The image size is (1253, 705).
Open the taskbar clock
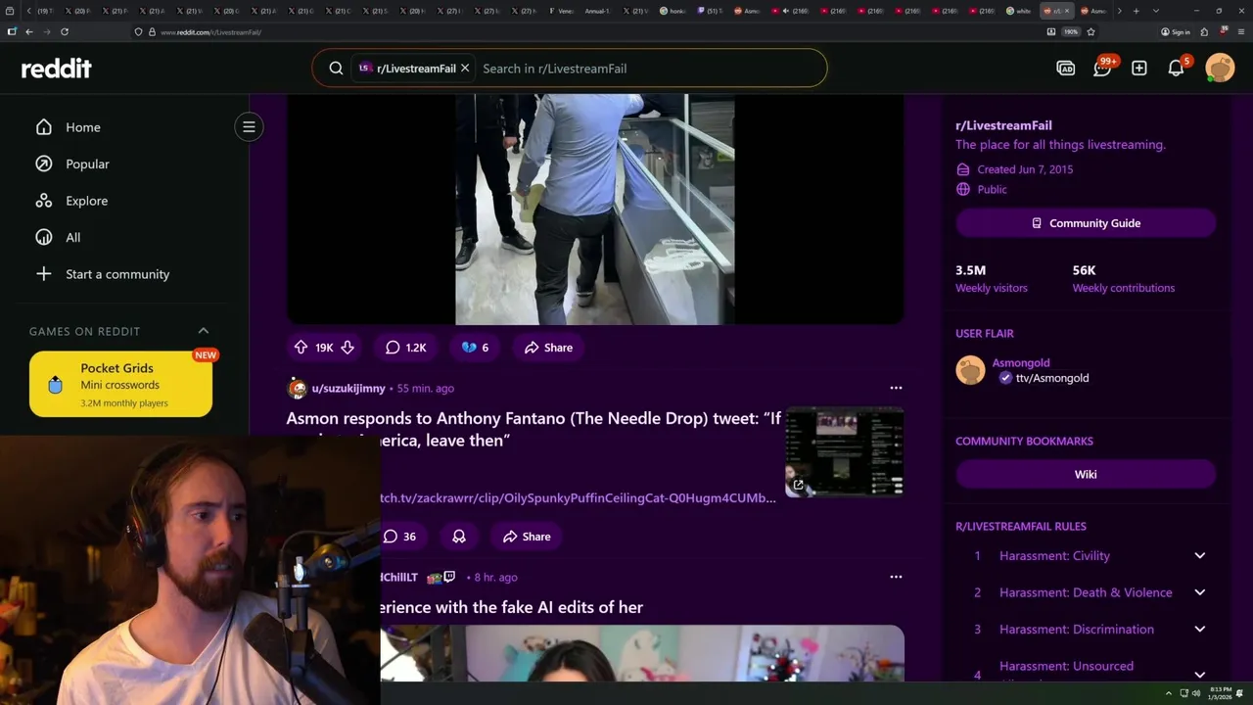(1220, 693)
